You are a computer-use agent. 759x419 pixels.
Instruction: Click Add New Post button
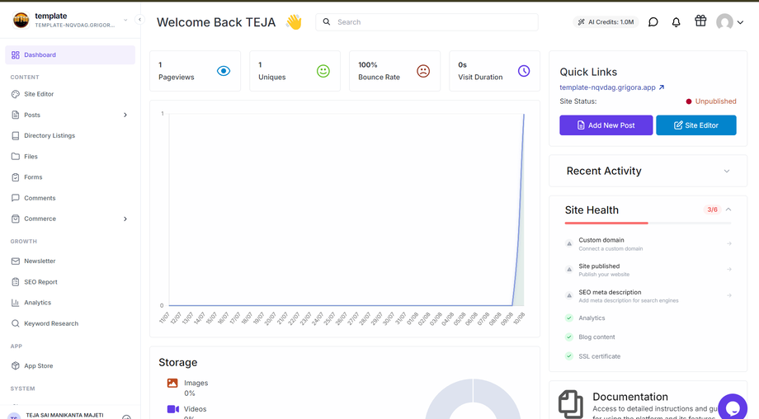(606, 125)
